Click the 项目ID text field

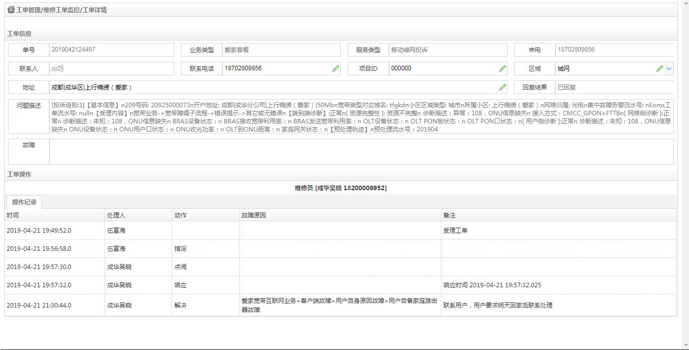pyautogui.click(x=442, y=69)
